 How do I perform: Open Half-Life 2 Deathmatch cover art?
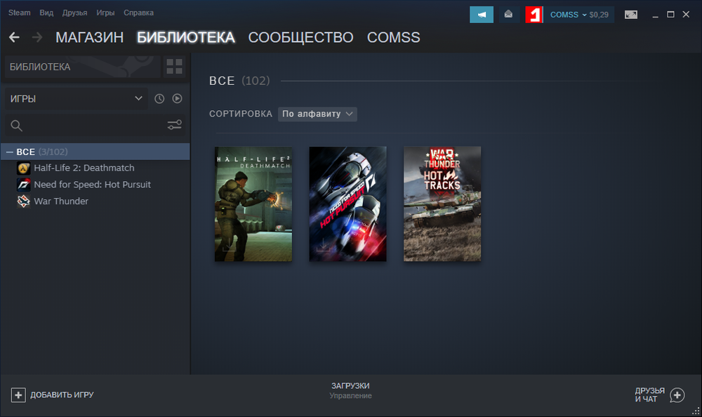click(x=253, y=204)
